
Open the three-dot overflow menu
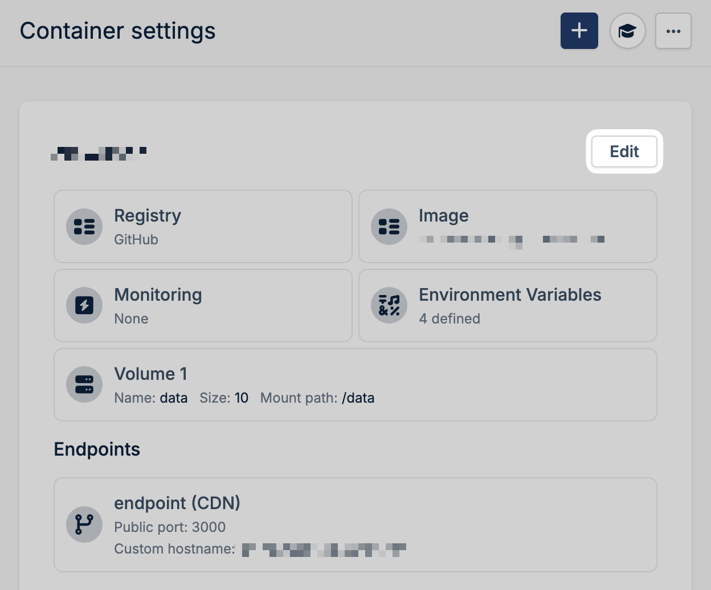click(x=673, y=31)
